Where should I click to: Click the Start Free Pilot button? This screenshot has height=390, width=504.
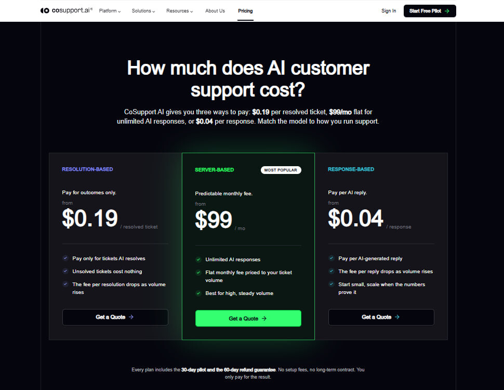[x=430, y=11]
